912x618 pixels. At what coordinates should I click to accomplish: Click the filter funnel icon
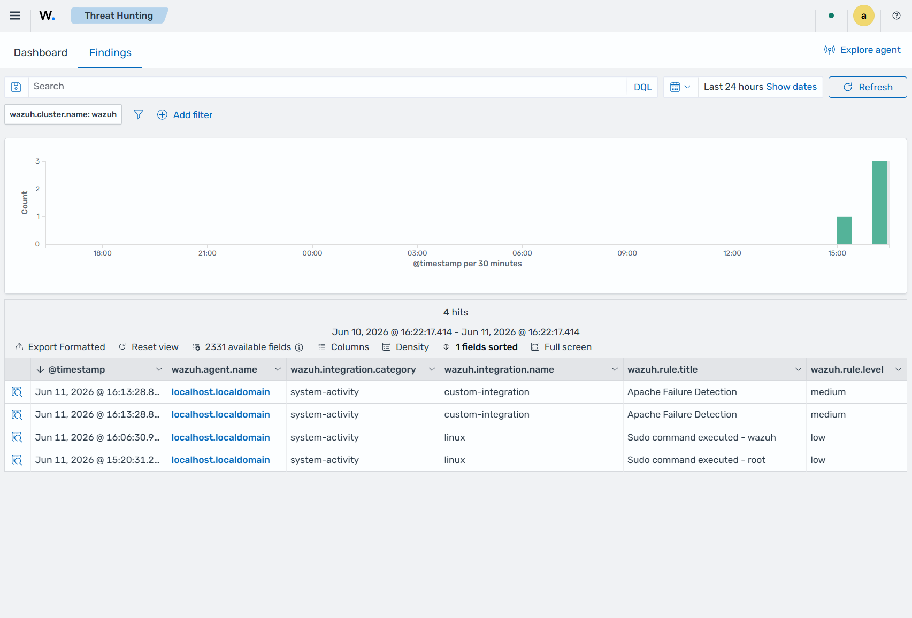coord(139,114)
